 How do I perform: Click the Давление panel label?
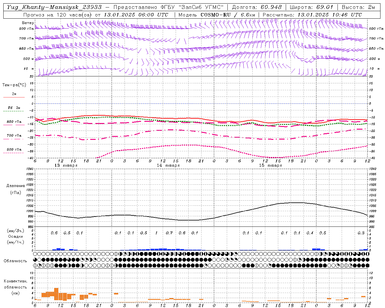click(15, 186)
